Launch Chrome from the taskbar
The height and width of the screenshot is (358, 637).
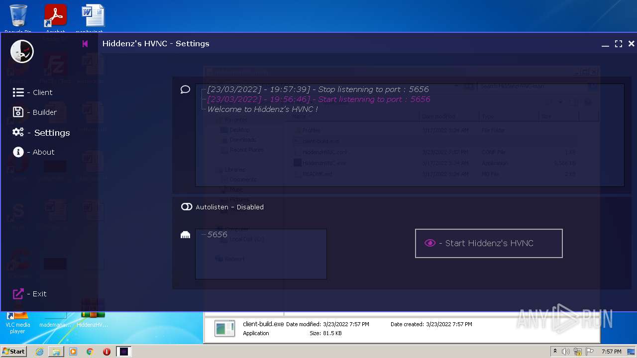90,352
